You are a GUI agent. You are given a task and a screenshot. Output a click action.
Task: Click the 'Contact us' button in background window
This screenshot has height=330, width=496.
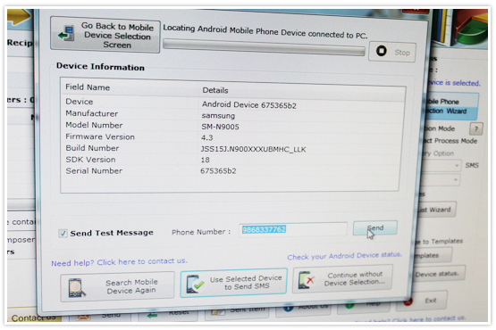[34, 318]
